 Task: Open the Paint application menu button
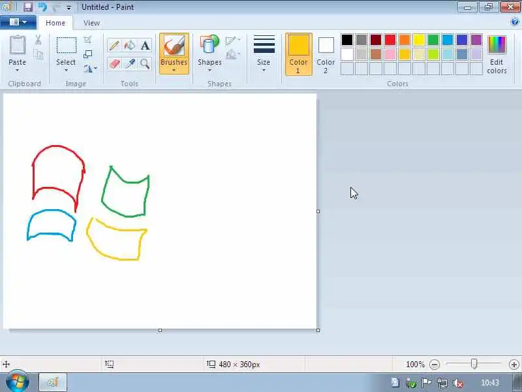pyautogui.click(x=18, y=22)
